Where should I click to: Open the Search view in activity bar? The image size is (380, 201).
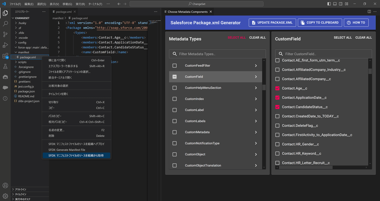[5, 24]
